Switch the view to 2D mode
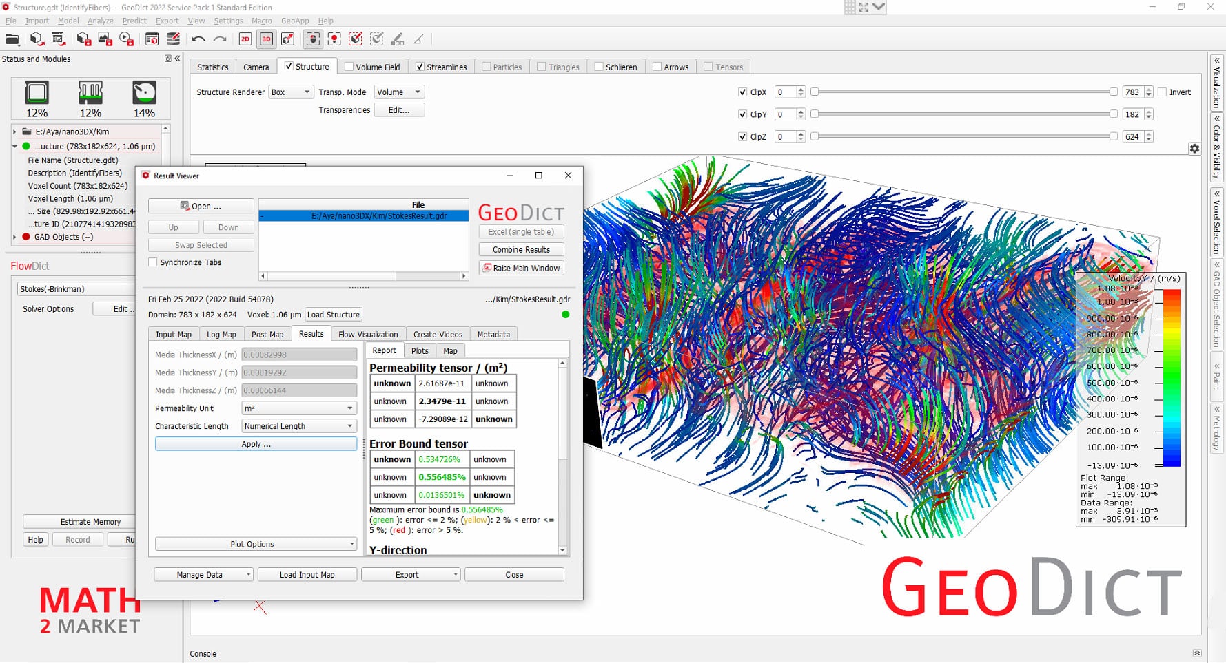 (245, 39)
